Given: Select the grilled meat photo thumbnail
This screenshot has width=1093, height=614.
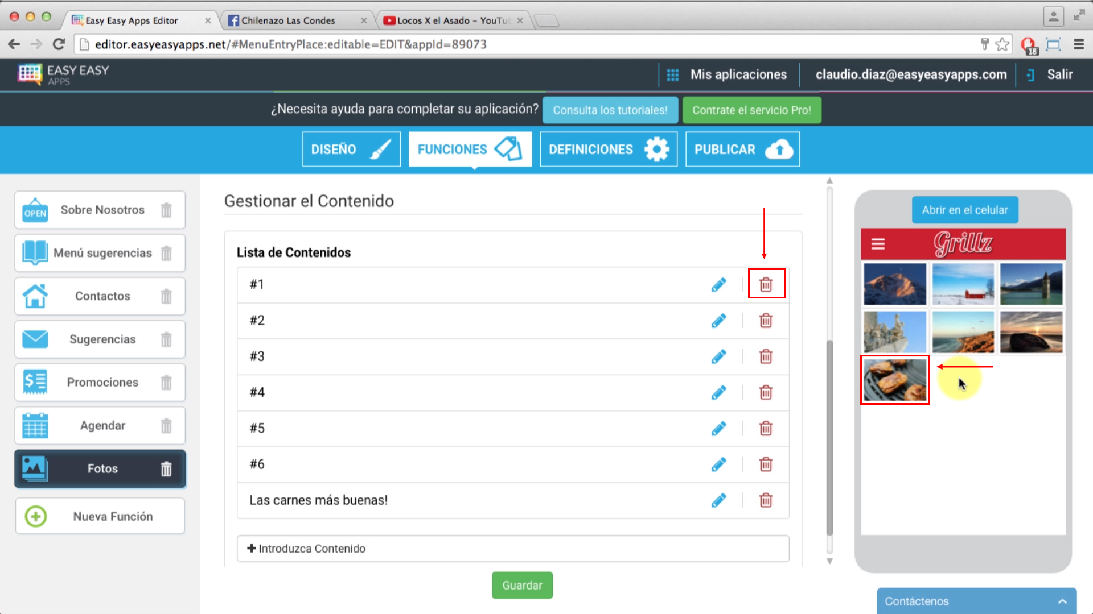Looking at the screenshot, I should pos(895,380).
